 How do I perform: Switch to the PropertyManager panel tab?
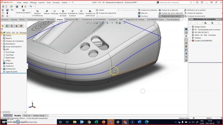coord(7,26)
